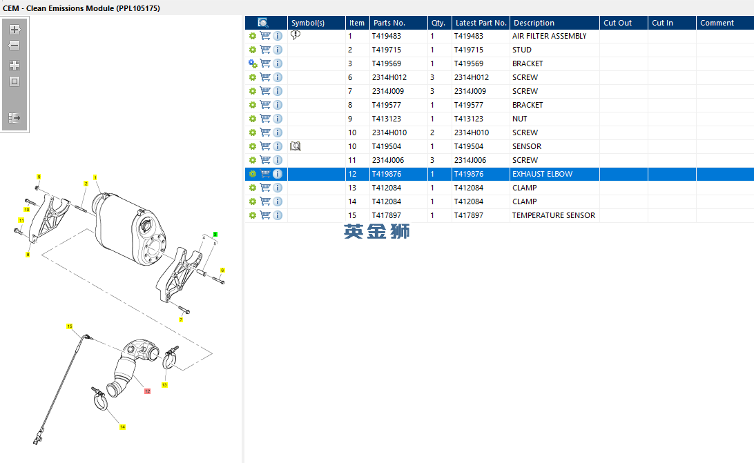
Task: Click the export list icon on diagram toolbar
Action: (x=14, y=118)
